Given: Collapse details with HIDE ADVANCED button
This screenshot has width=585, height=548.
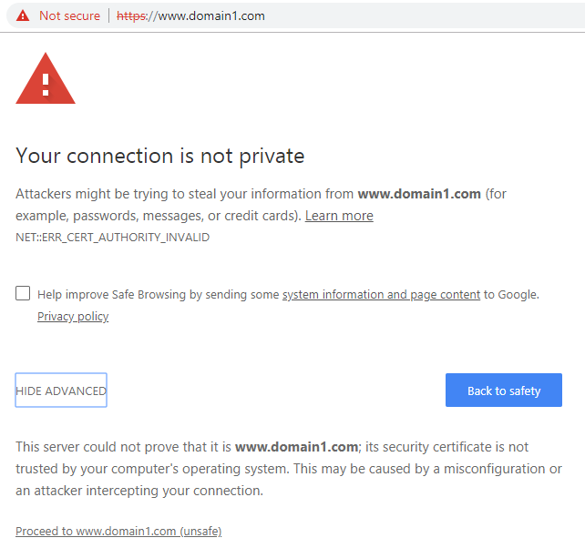Looking at the screenshot, I should pyautogui.click(x=61, y=391).
